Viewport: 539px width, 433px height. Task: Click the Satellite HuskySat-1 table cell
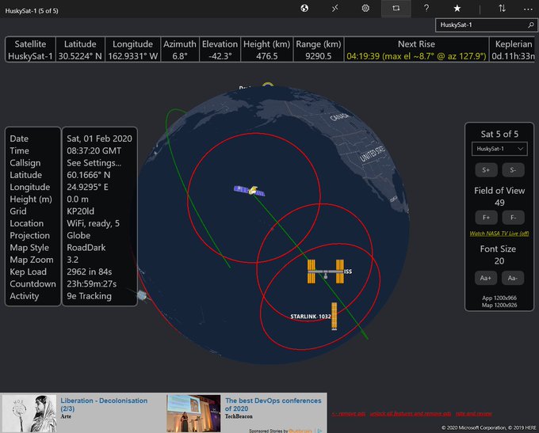click(30, 50)
